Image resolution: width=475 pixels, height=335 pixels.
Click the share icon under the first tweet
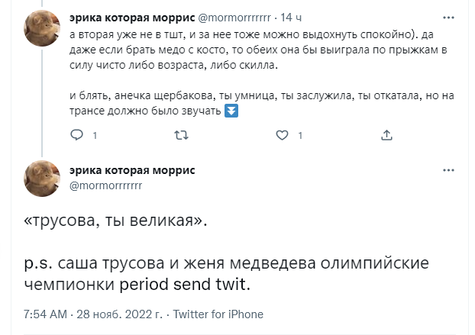click(386, 136)
